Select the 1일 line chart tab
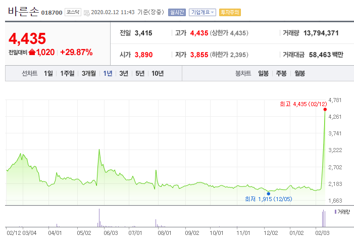 pyautogui.click(x=48, y=73)
